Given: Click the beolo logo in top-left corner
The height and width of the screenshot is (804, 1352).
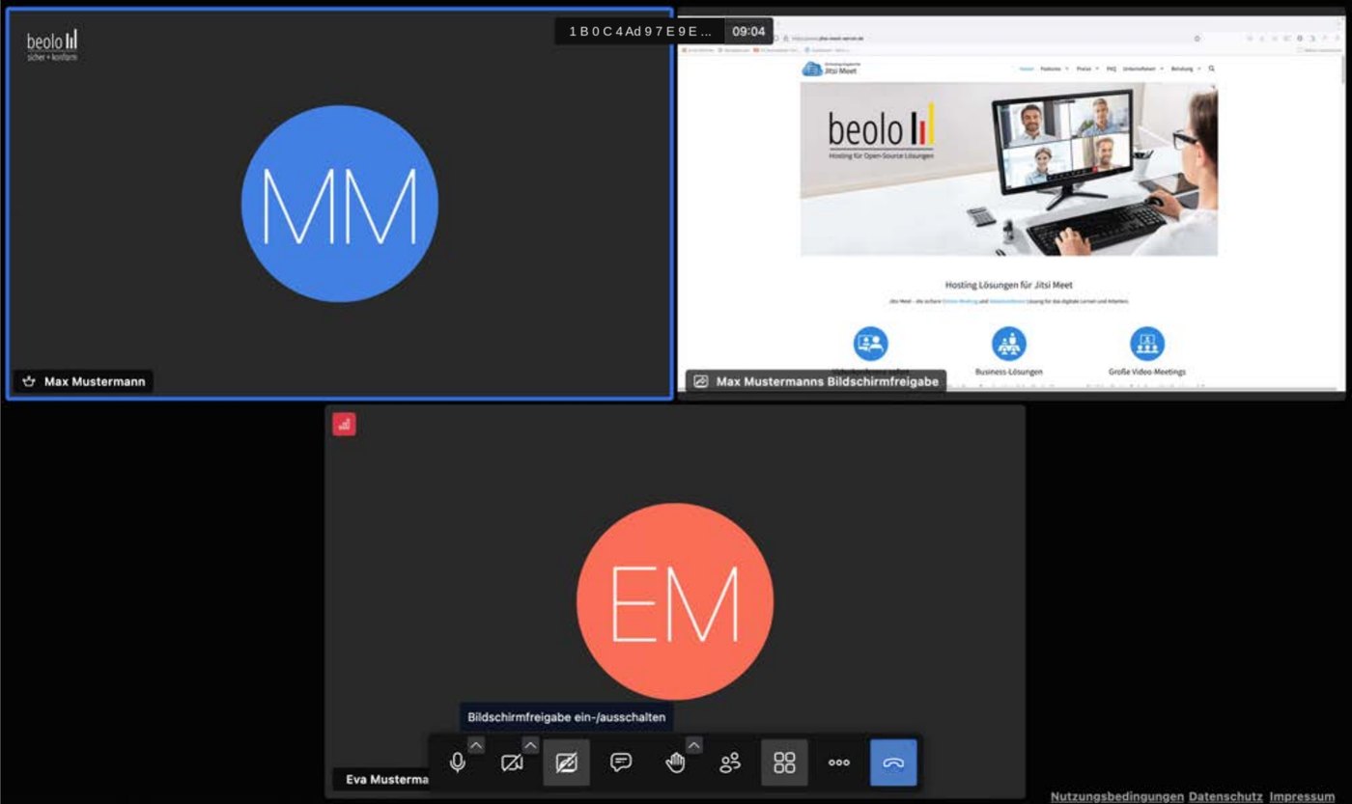Looking at the screenshot, I should pos(52,44).
